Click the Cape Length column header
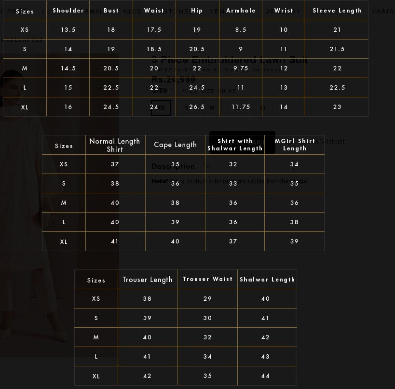Screen dimensions: 395x389 point(175,145)
